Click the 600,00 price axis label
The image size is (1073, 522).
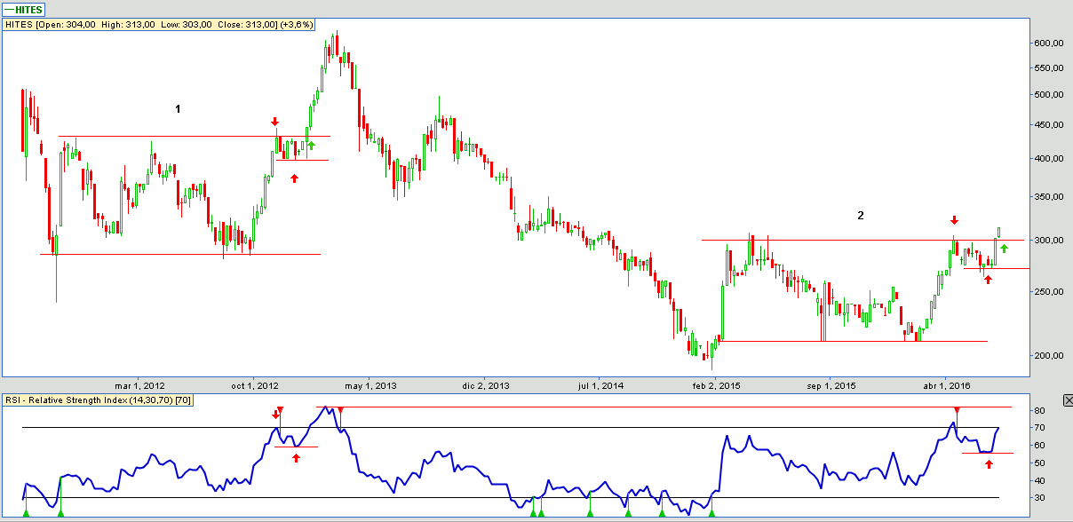pyautogui.click(x=1048, y=43)
